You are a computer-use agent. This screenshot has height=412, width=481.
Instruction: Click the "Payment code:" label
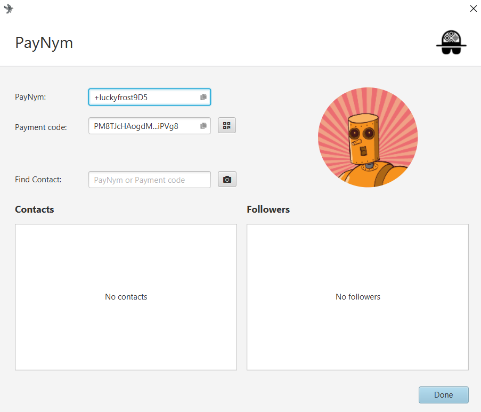pyautogui.click(x=41, y=127)
